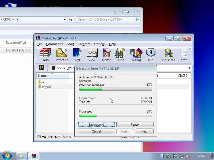Open the File menu in WinRAR
The height and width of the screenshot is (160, 214).
point(40,44)
